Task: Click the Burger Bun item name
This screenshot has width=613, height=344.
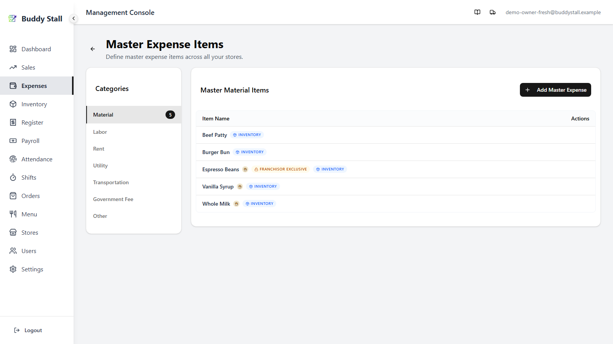Action: pyautogui.click(x=216, y=152)
